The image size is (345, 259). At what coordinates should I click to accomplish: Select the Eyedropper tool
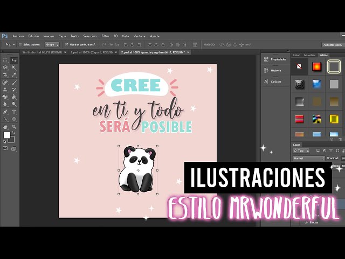(x=14, y=75)
